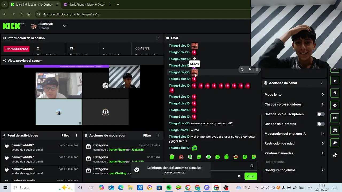The image size is (342, 192).
Task: Open Feed de actividades three-dot menu
Action: click(76, 135)
